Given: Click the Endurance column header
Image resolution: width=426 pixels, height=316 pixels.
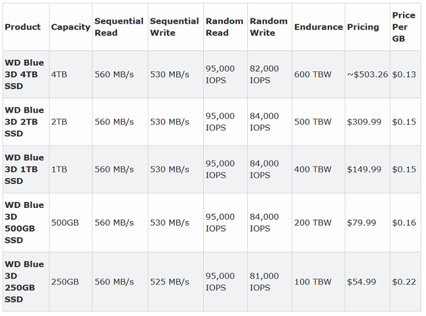Looking at the screenshot, I should point(318,27).
